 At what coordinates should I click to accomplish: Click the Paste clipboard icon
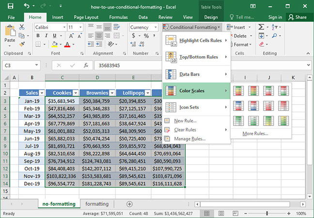click(x=10, y=31)
